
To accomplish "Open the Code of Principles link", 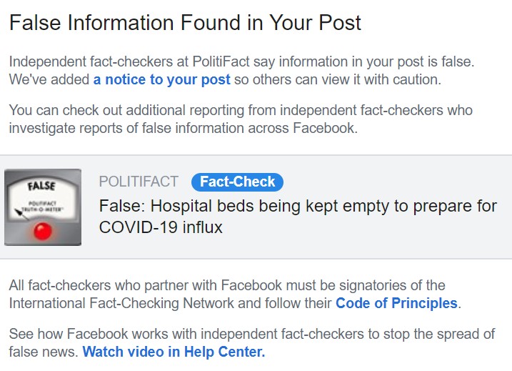I will 396,303.
